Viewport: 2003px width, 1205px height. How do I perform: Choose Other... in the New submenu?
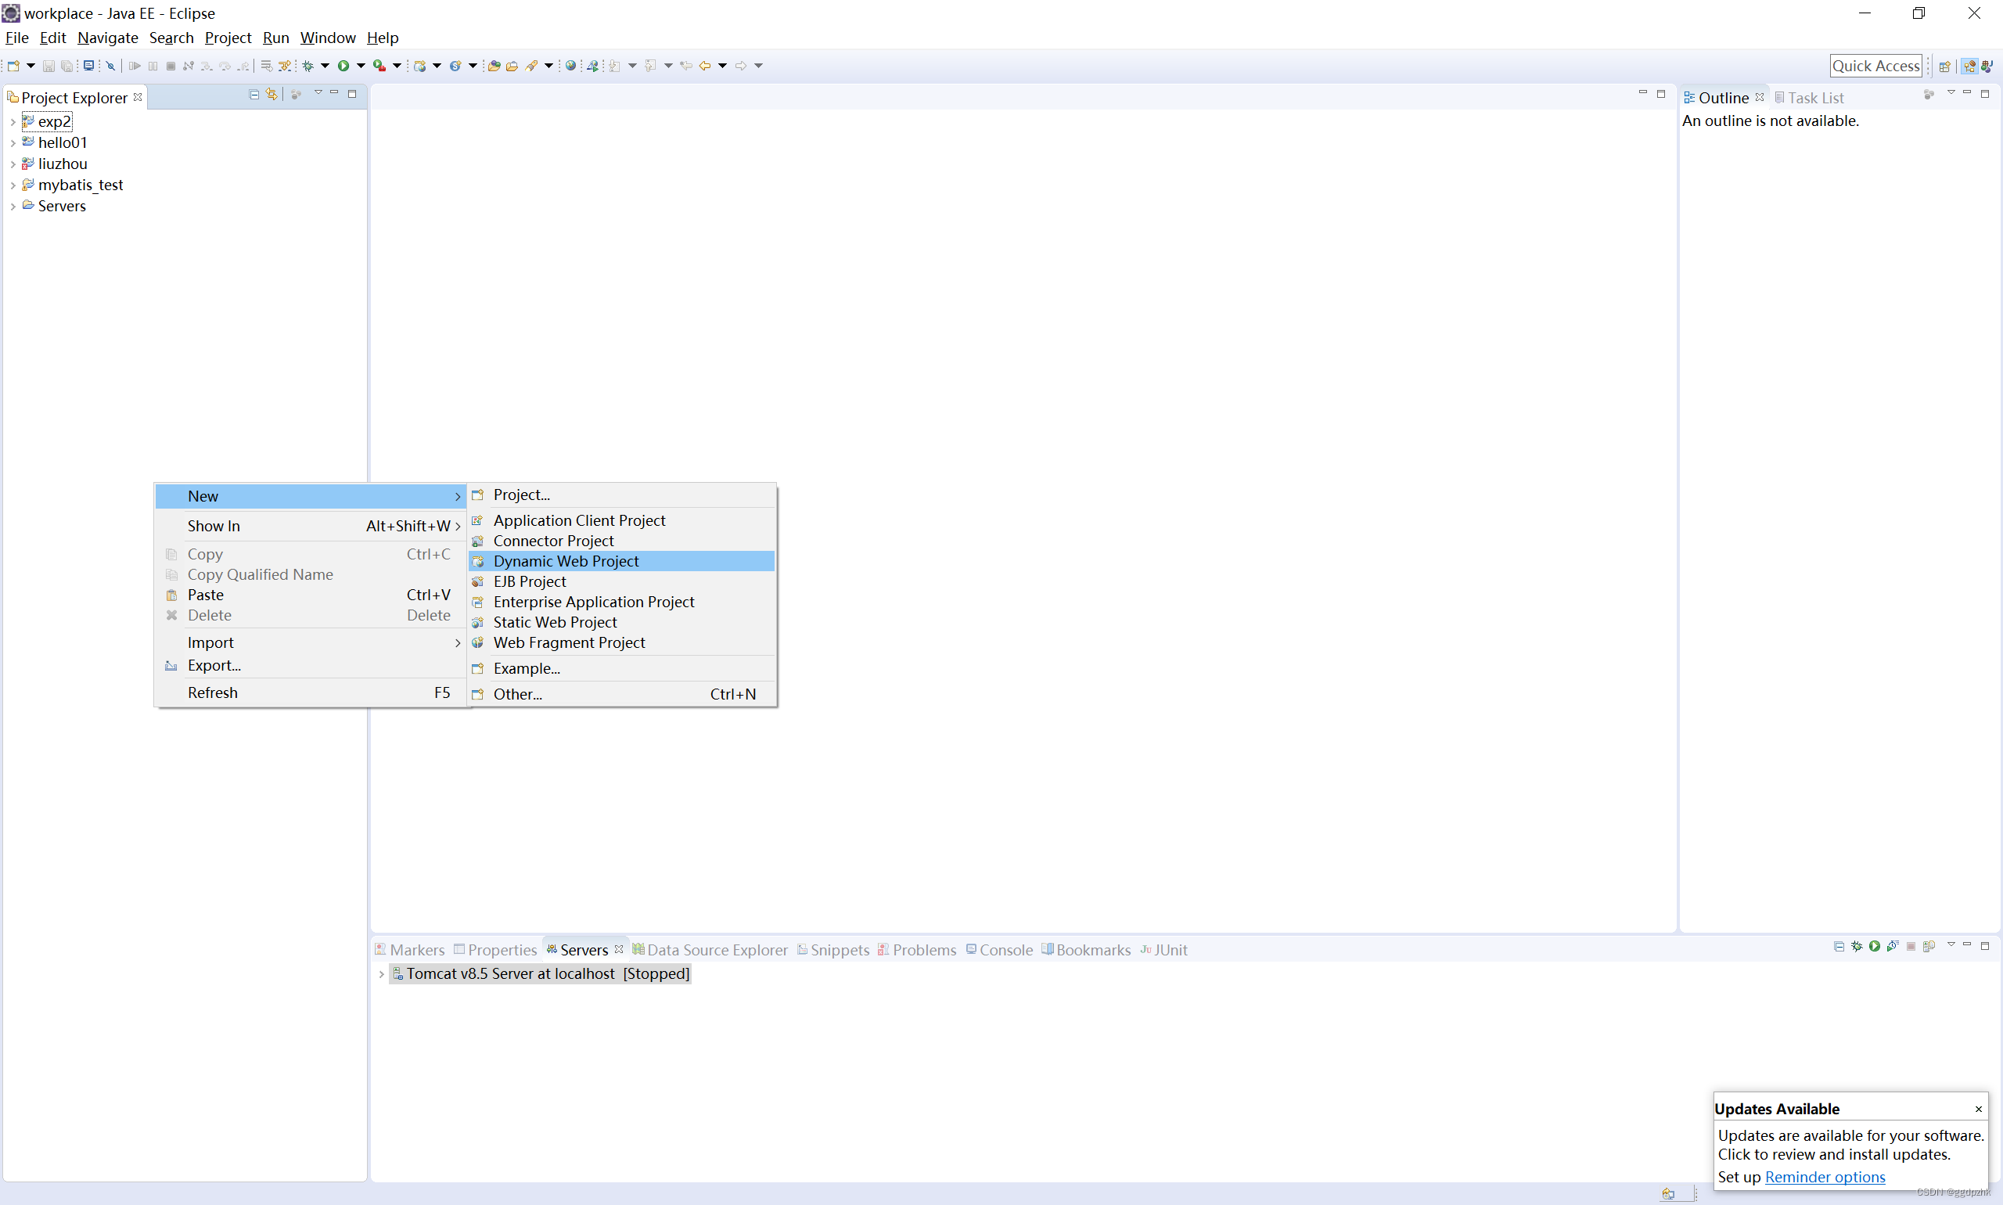(x=621, y=694)
